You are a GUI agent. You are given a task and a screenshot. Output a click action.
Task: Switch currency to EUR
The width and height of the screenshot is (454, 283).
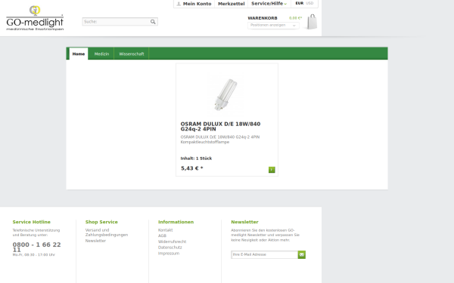point(300,3)
